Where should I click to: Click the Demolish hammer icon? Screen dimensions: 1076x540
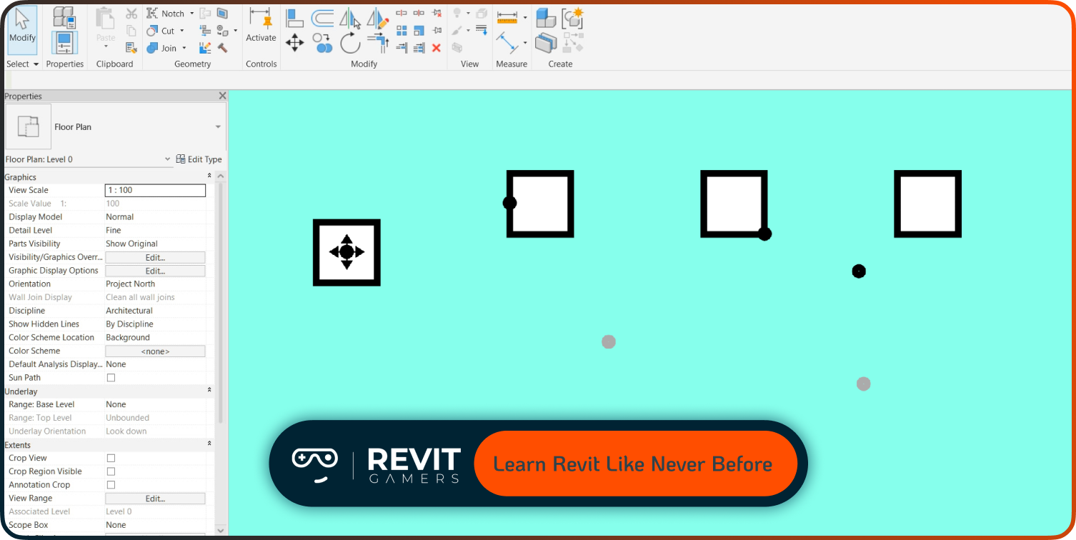tap(222, 48)
